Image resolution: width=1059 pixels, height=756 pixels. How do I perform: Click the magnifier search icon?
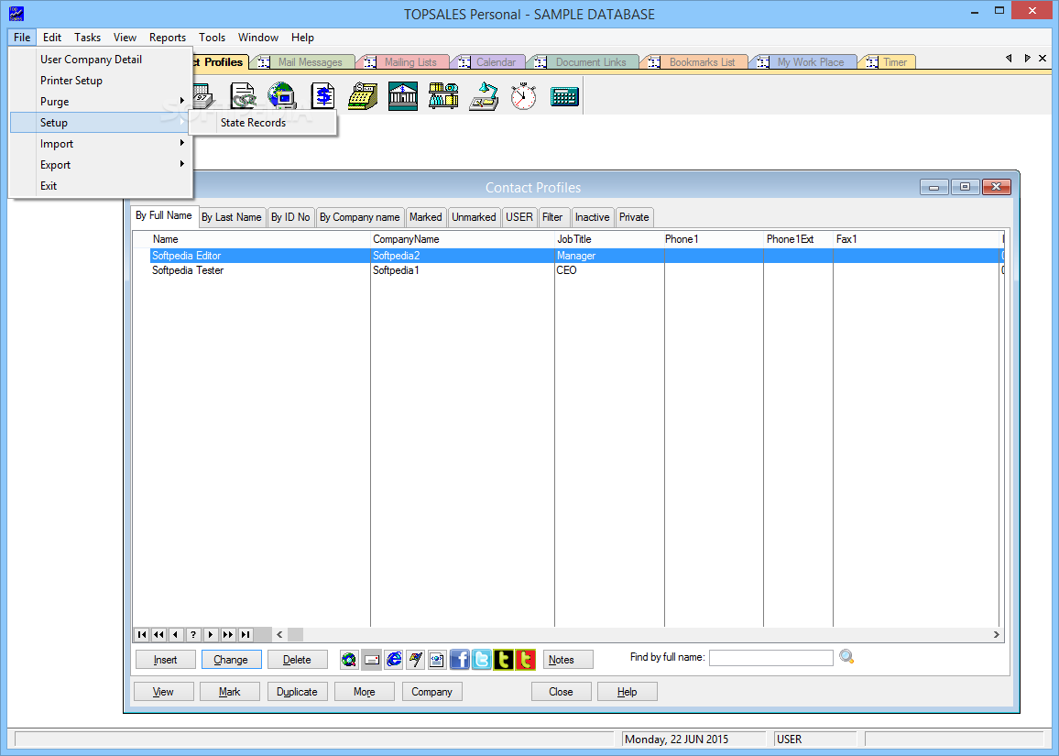tap(847, 657)
